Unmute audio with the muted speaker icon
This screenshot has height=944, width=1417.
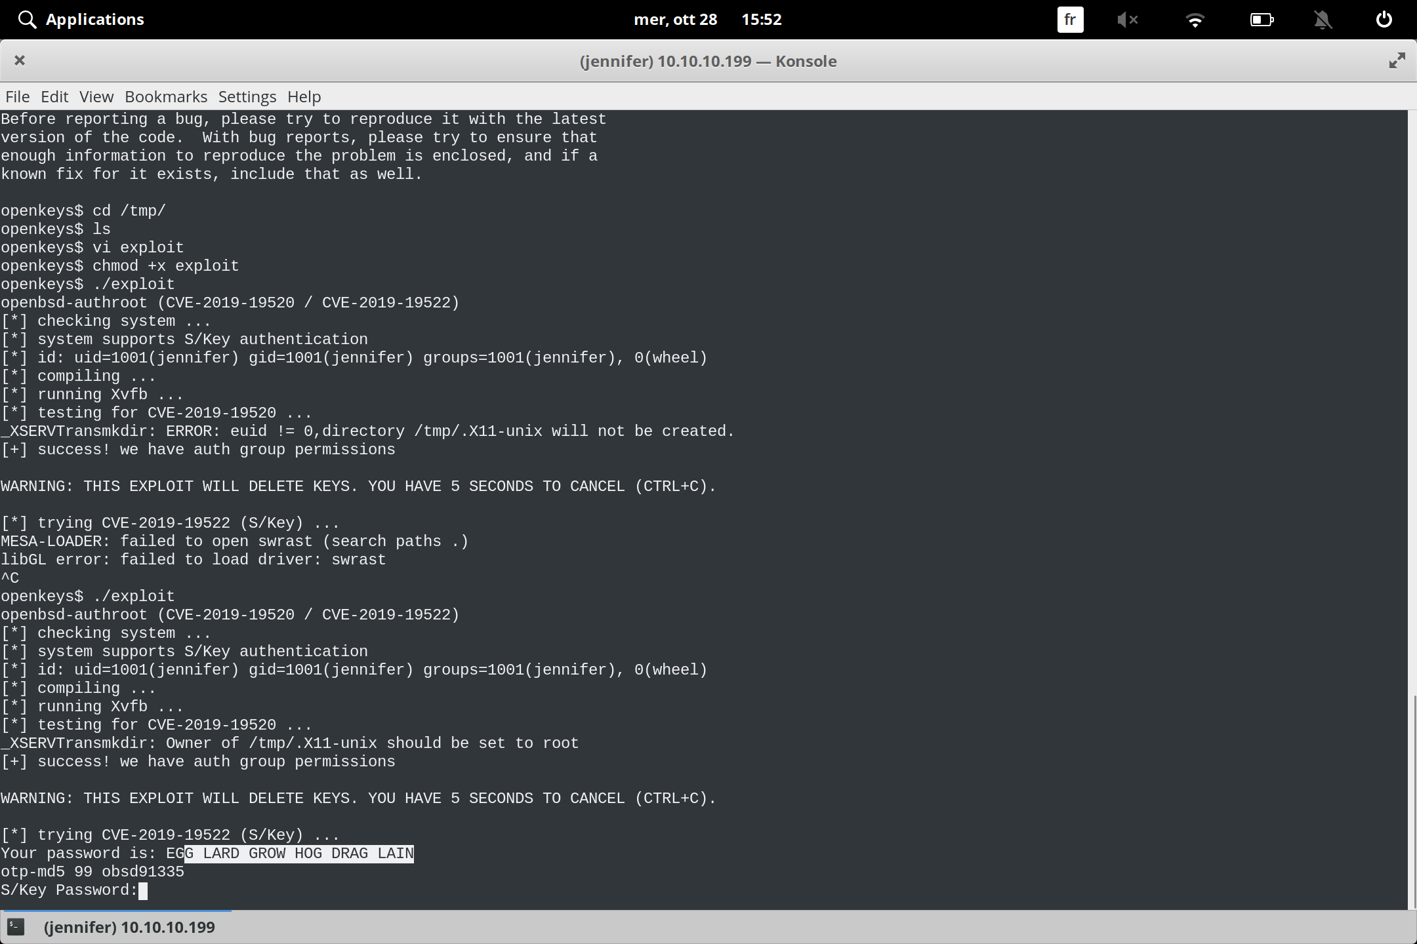pos(1128,20)
